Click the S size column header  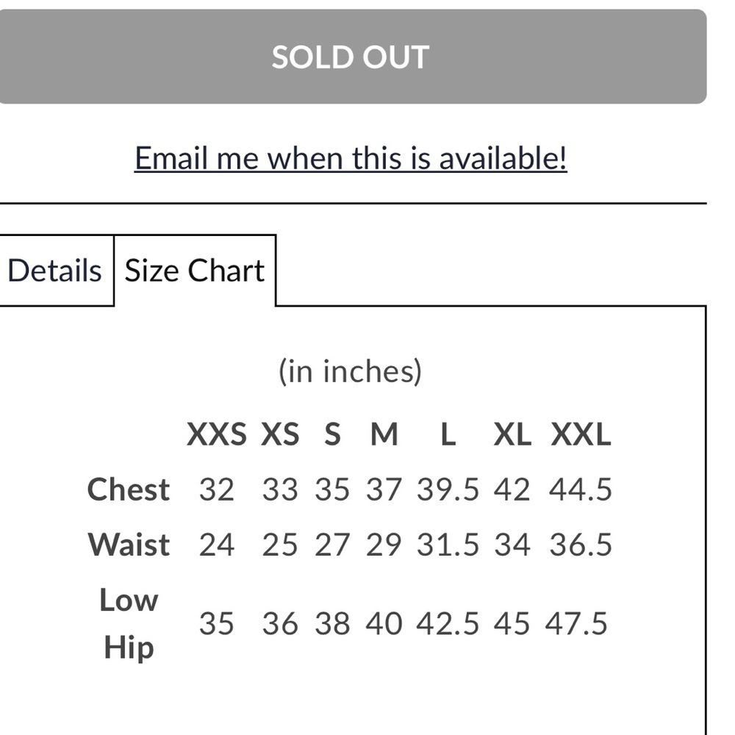[332, 434]
